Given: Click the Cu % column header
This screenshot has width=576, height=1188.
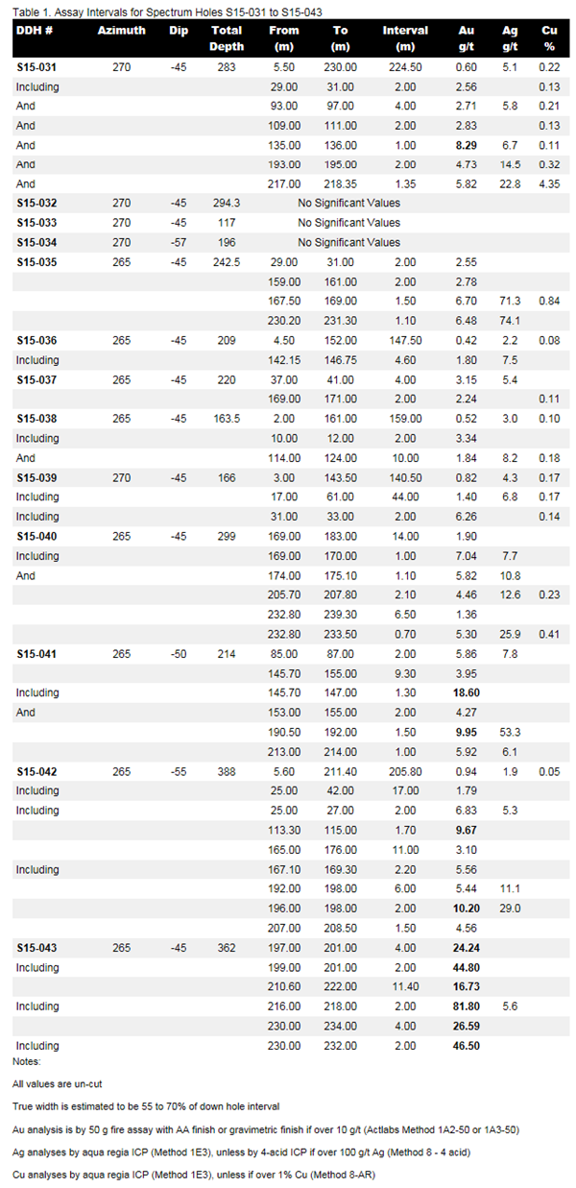Looking at the screenshot, I should (x=549, y=37).
